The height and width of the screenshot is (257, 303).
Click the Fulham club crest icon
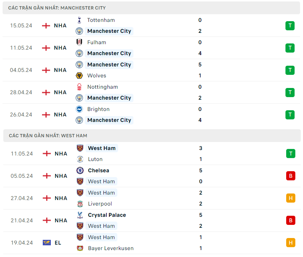[79, 42]
